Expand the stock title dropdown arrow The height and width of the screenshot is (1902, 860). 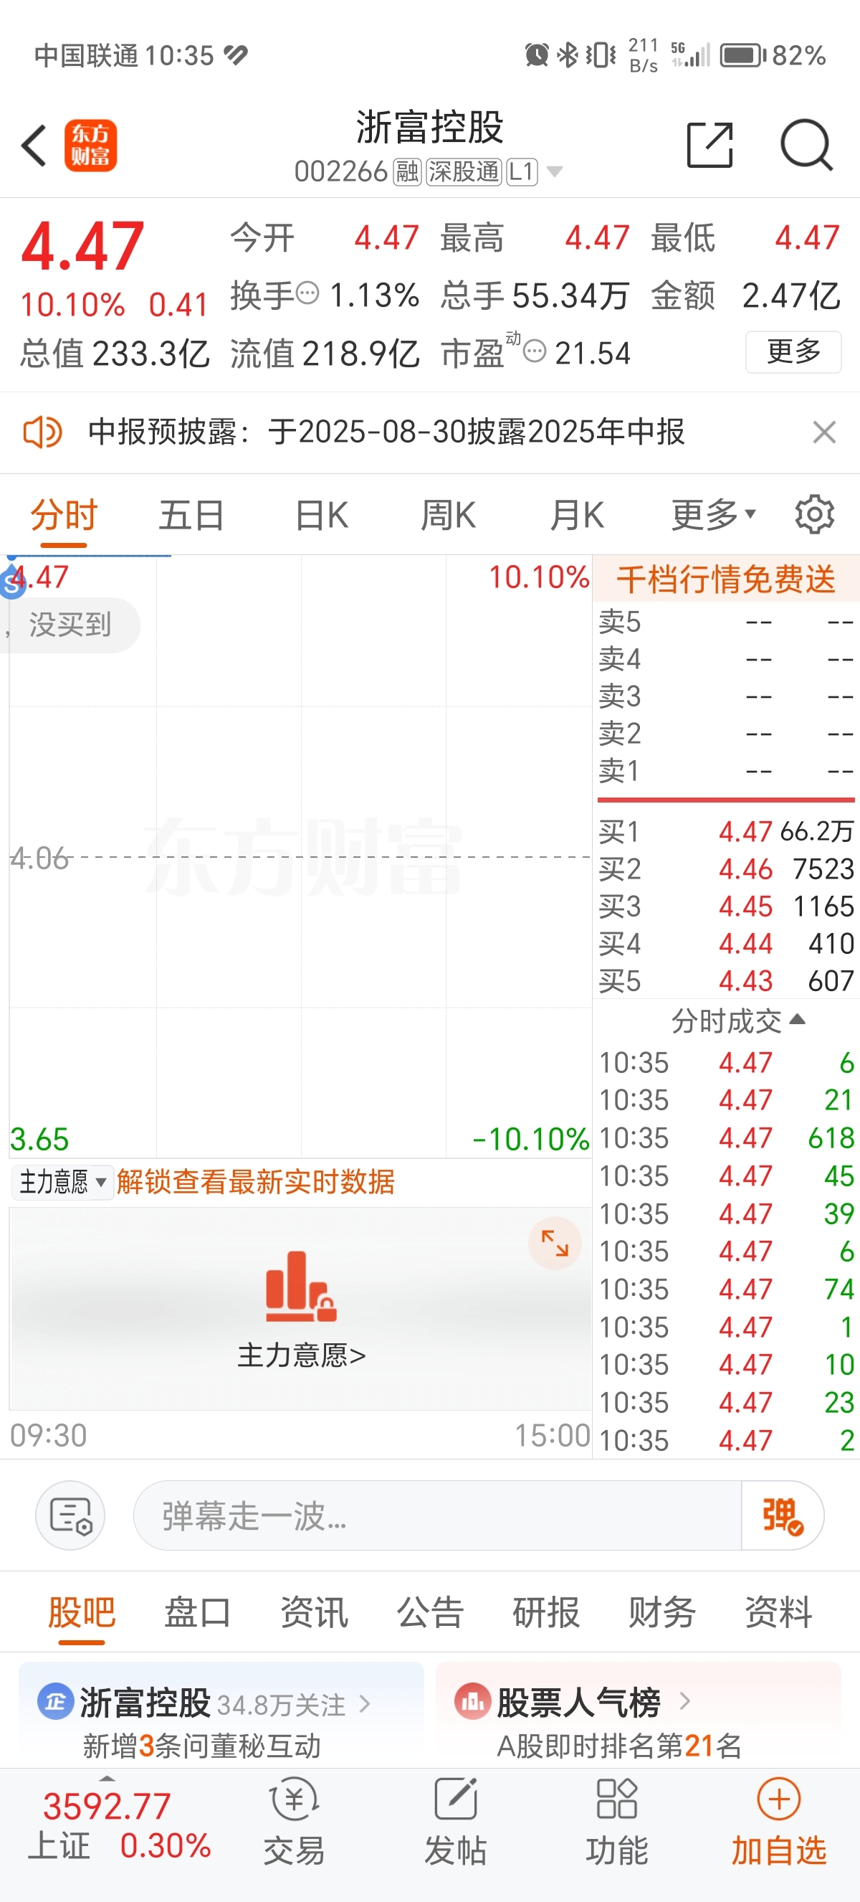[555, 173]
